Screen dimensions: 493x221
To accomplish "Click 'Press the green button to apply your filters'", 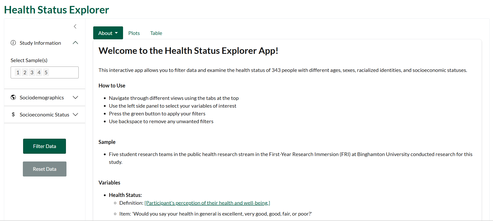I will [157, 114].
